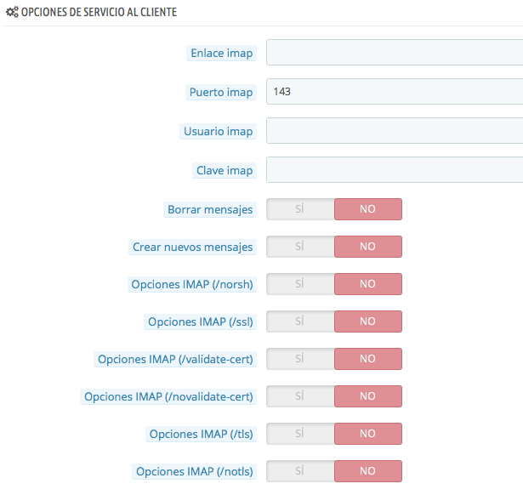Switch Opciones IMAP (/validate-cert) to SÍ
Image resolution: width=523 pixels, height=495 pixels.
(300, 359)
